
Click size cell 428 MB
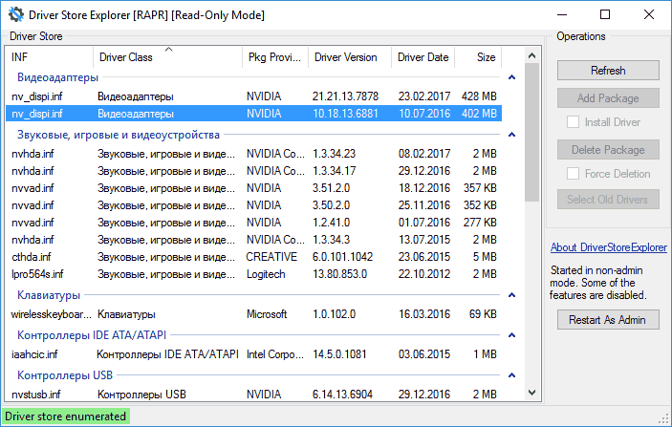(x=479, y=96)
